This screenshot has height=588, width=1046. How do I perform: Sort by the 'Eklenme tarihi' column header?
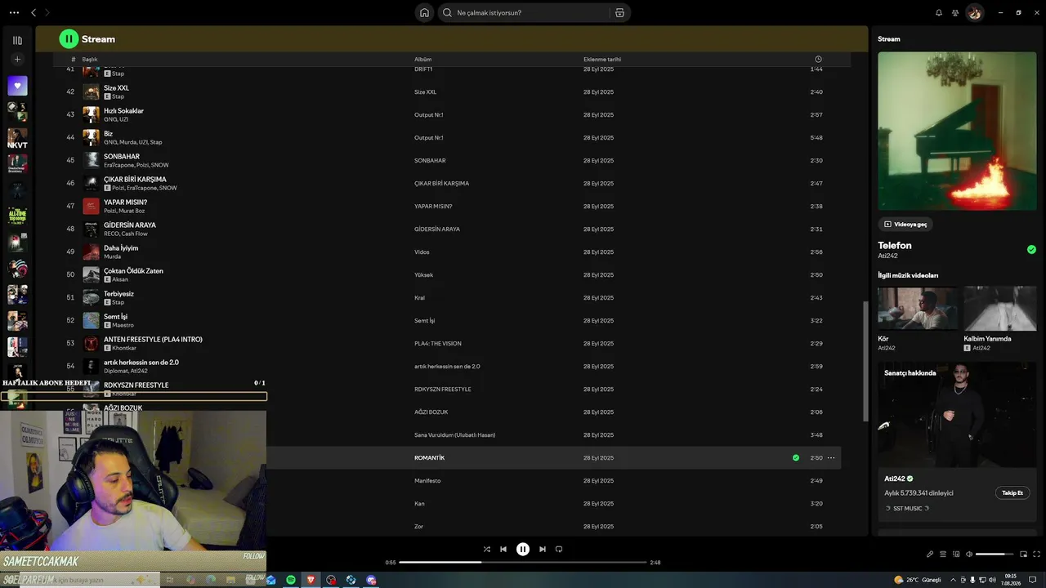click(x=602, y=59)
